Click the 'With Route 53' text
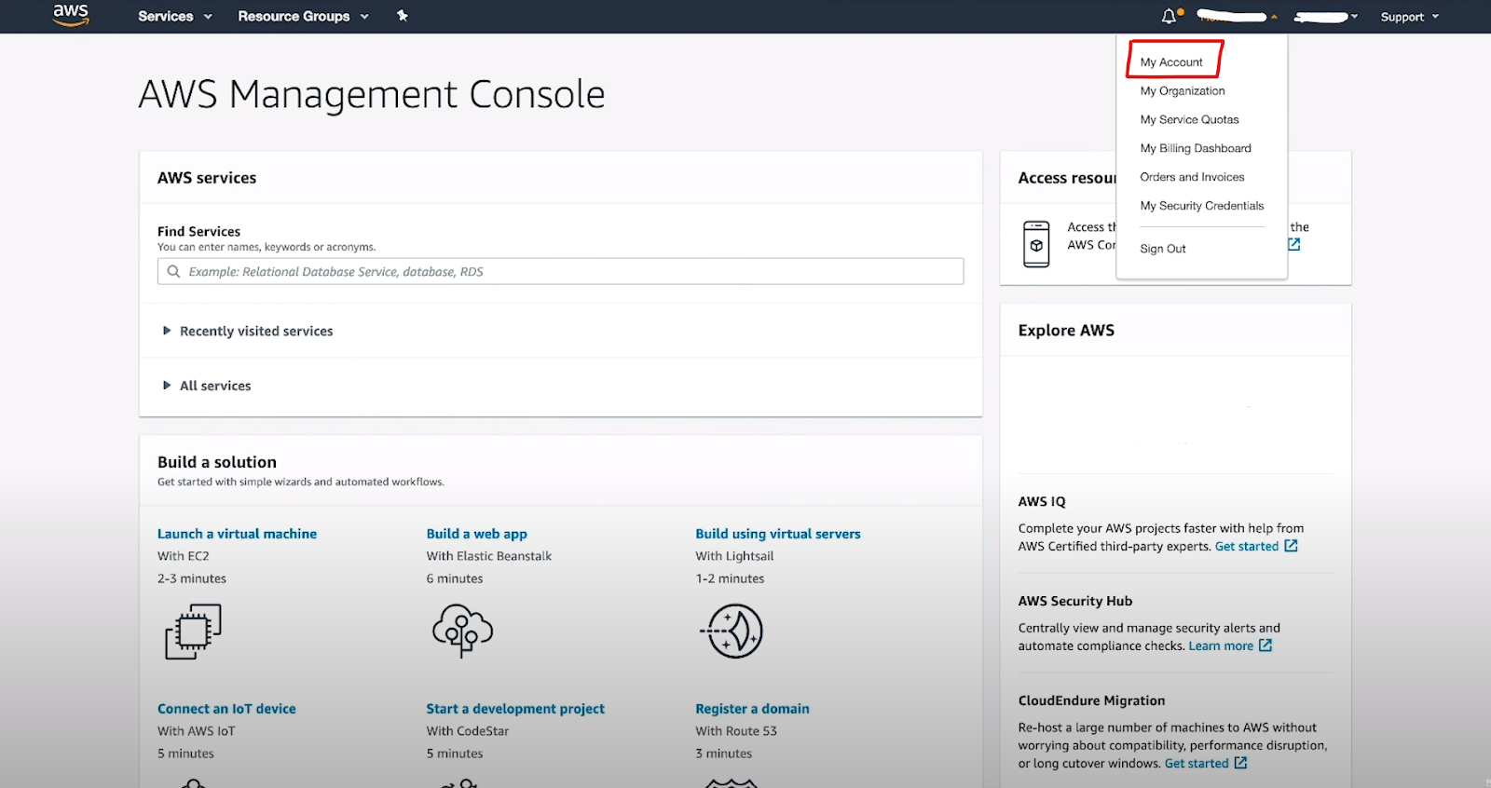Image resolution: width=1491 pixels, height=788 pixels. pos(736,731)
